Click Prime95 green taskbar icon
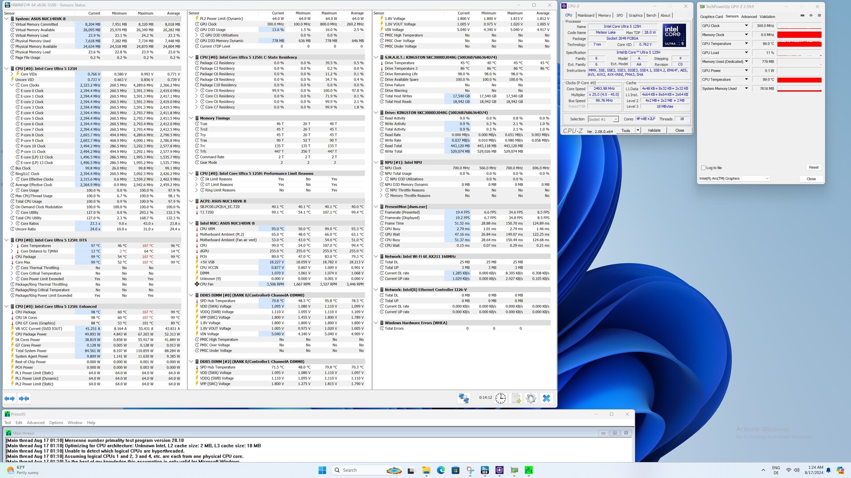This screenshot has height=478, width=851. [529, 470]
